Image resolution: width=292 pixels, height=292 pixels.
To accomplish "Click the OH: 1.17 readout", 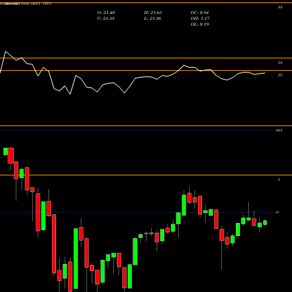I will pos(200,19).
